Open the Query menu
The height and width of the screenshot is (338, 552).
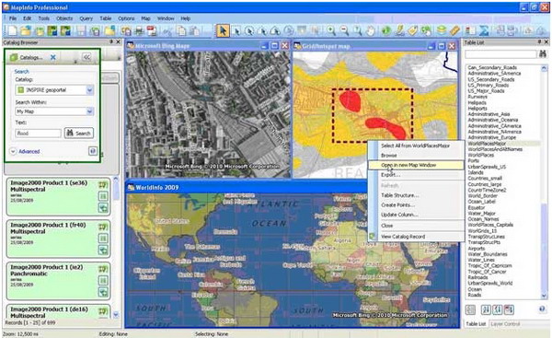pyautogui.click(x=86, y=18)
